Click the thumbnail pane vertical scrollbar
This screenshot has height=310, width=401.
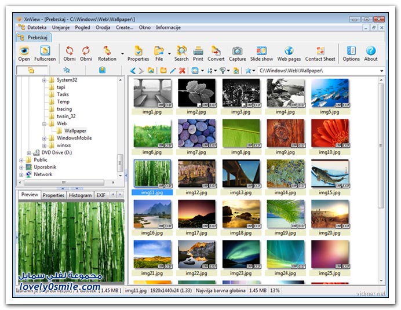(381, 145)
